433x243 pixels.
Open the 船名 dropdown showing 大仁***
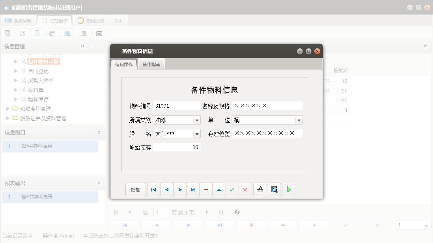(197, 133)
